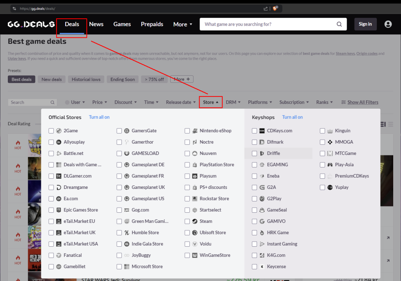Click the search magnifier icon in header
The height and width of the screenshot is (281, 401).
coord(339,24)
